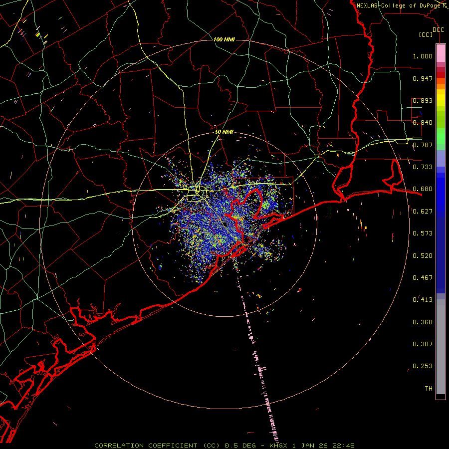Viewport: 449px width, 449px height.
Task: Click the 0.840 scale value
Action: click(x=423, y=123)
